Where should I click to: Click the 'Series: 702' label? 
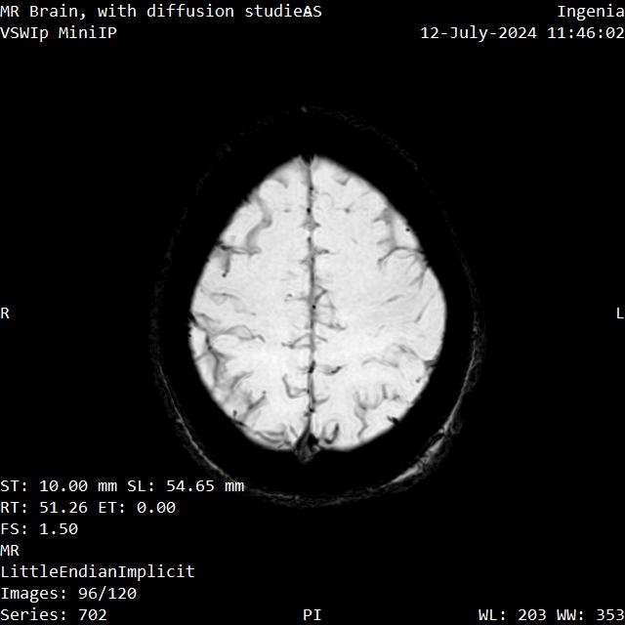click(54, 614)
